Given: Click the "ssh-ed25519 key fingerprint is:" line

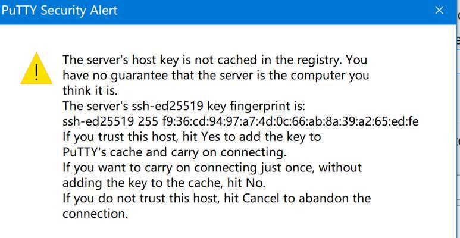Looking at the screenshot, I should pos(184,107).
